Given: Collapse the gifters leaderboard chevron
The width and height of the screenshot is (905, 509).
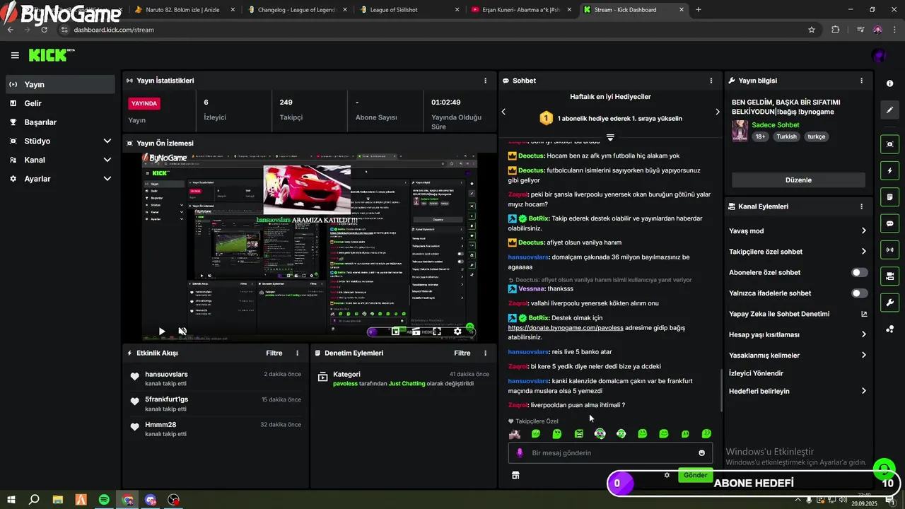Looking at the screenshot, I should tap(610, 137).
